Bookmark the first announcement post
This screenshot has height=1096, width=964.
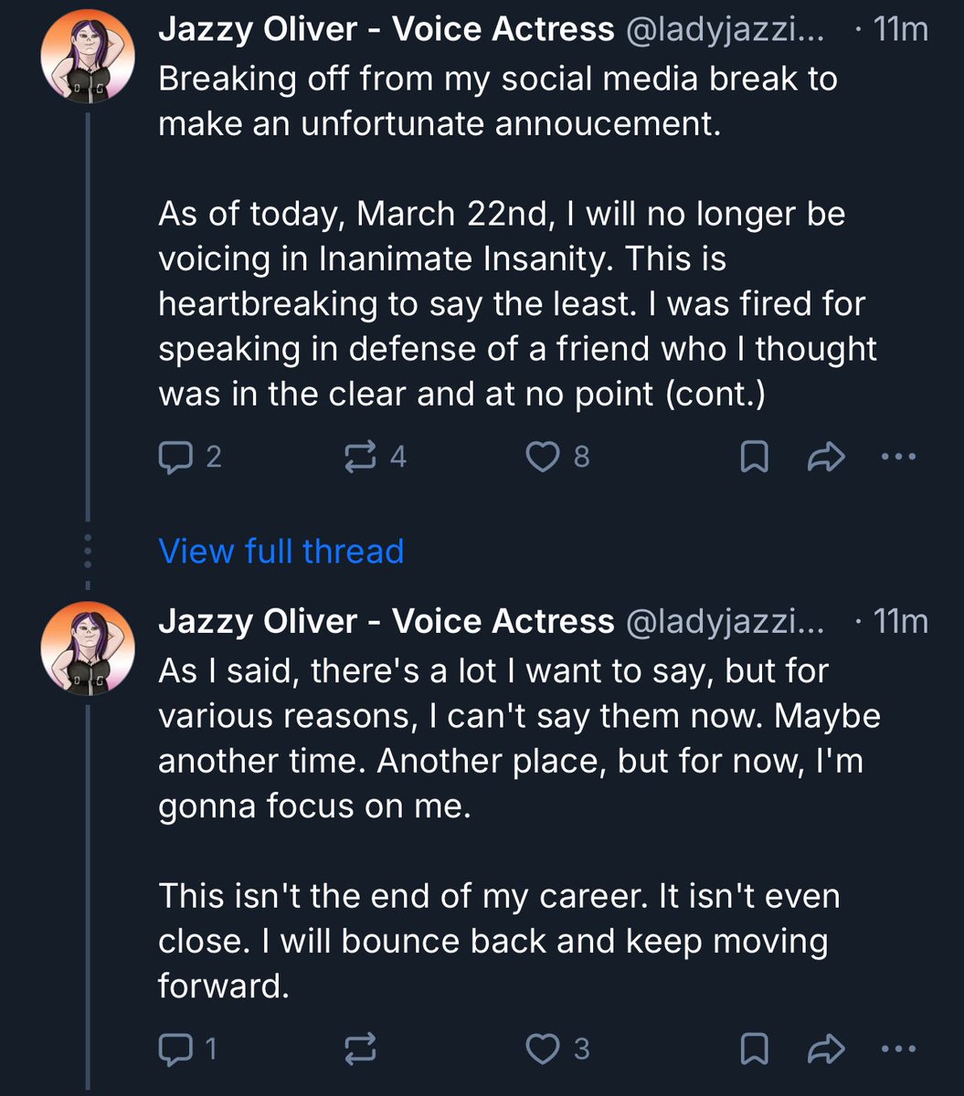coord(753,457)
